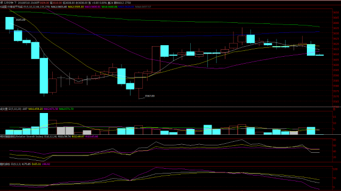Select the first cyan candlestick at chart left

coord(10,23)
